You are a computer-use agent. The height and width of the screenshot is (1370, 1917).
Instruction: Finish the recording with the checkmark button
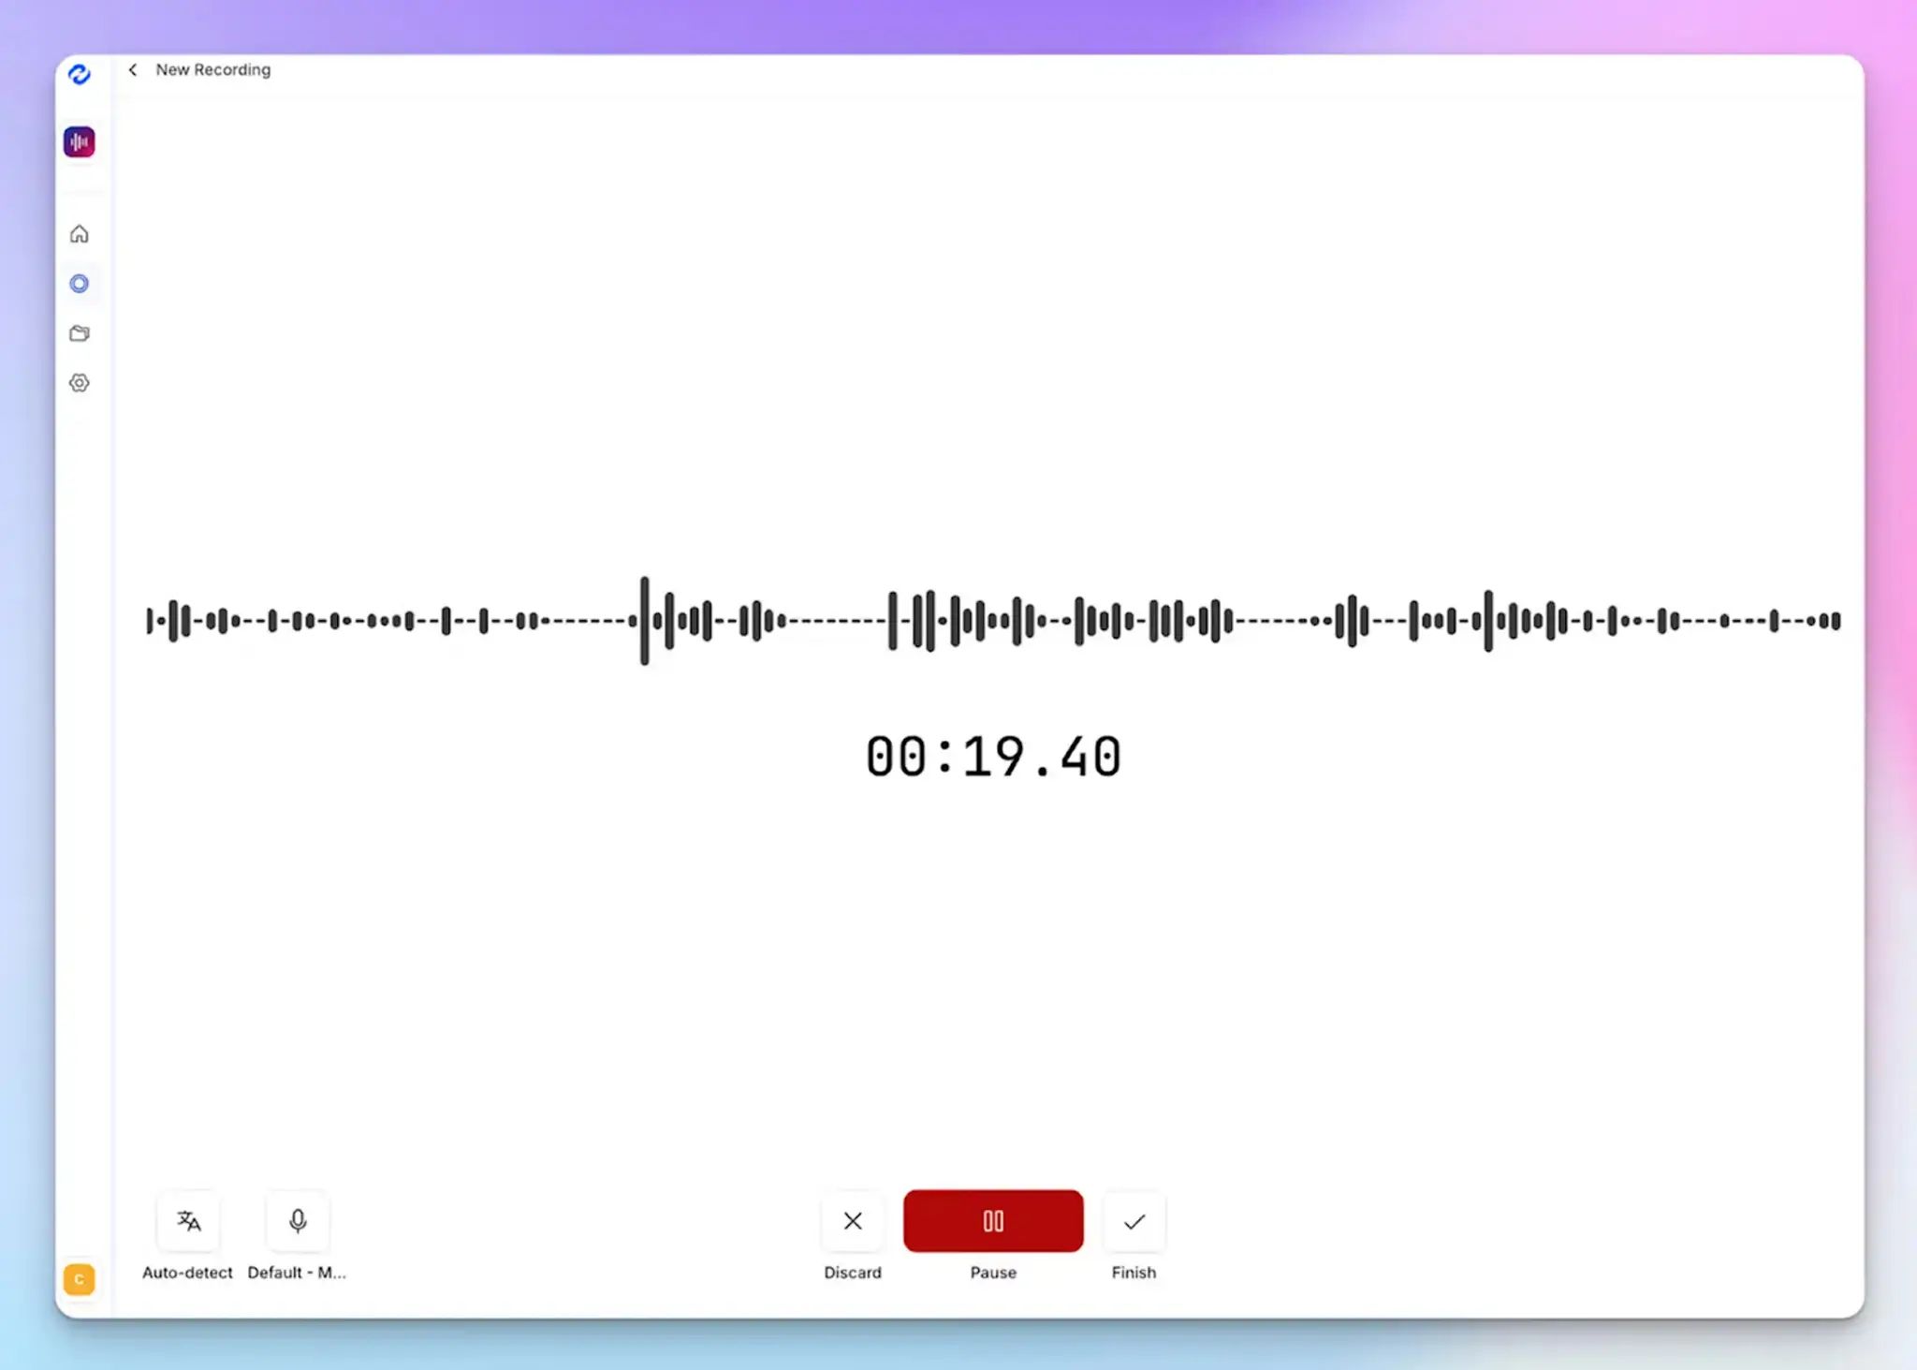click(1134, 1221)
